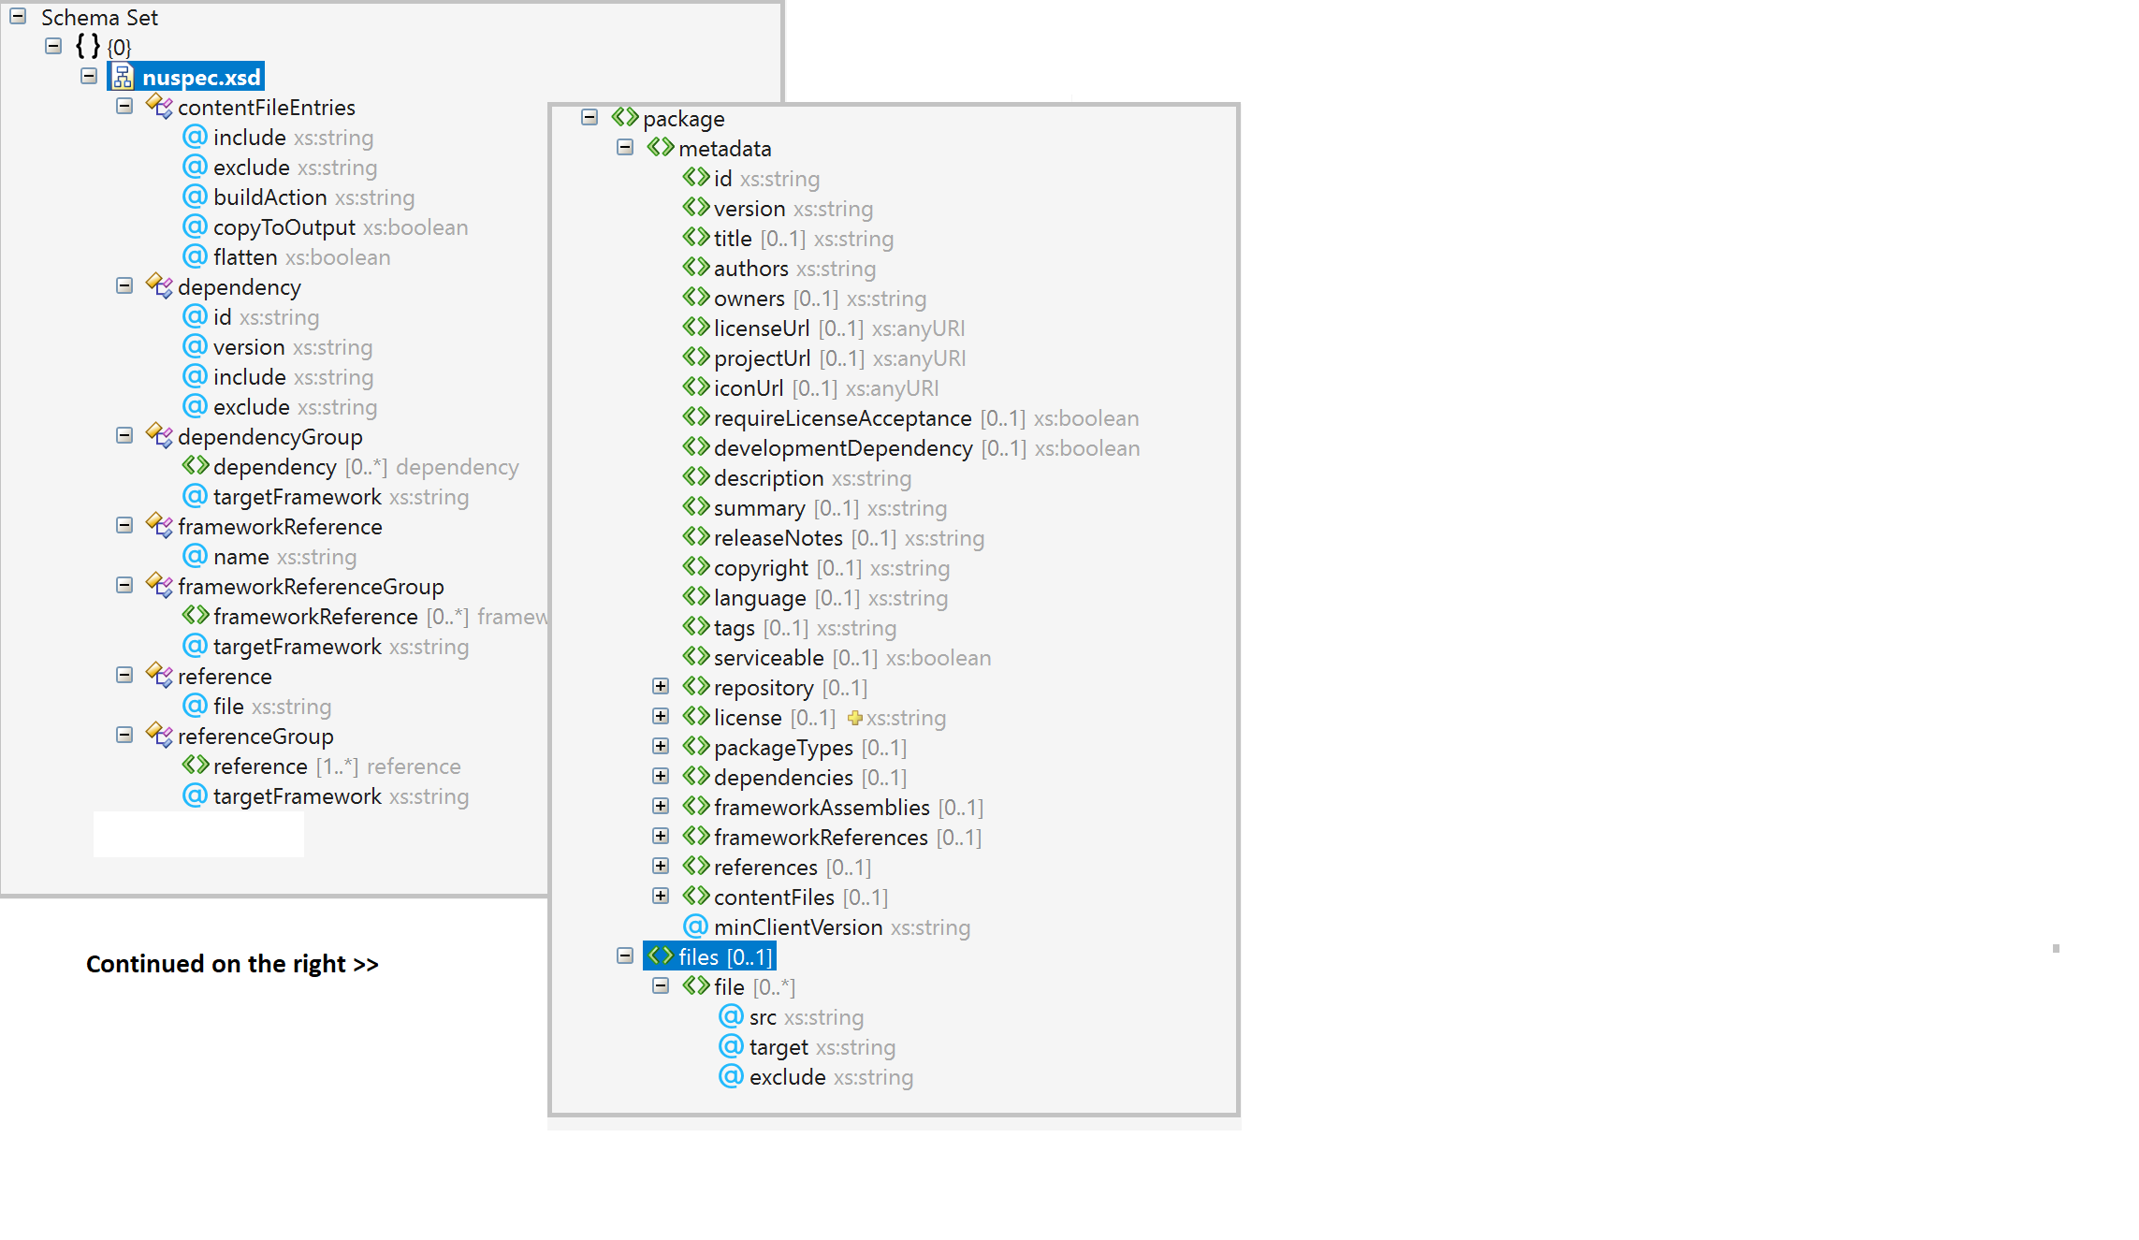Click the referenceGroup complex type icon
The height and width of the screenshot is (1240, 2139).
159,736
